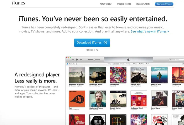Open the Teklife album cover
This screenshot has height=125, width=184.
[x=98, y=120]
